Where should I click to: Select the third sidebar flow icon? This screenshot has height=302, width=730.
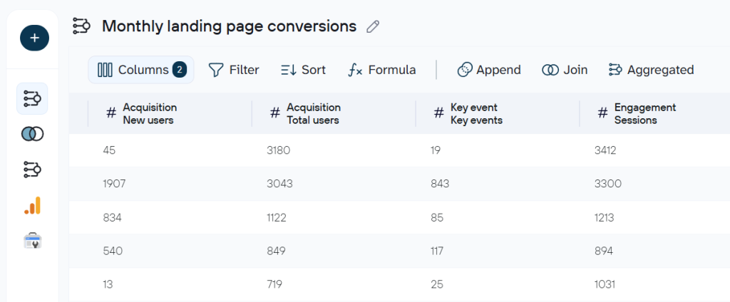pyautogui.click(x=32, y=170)
